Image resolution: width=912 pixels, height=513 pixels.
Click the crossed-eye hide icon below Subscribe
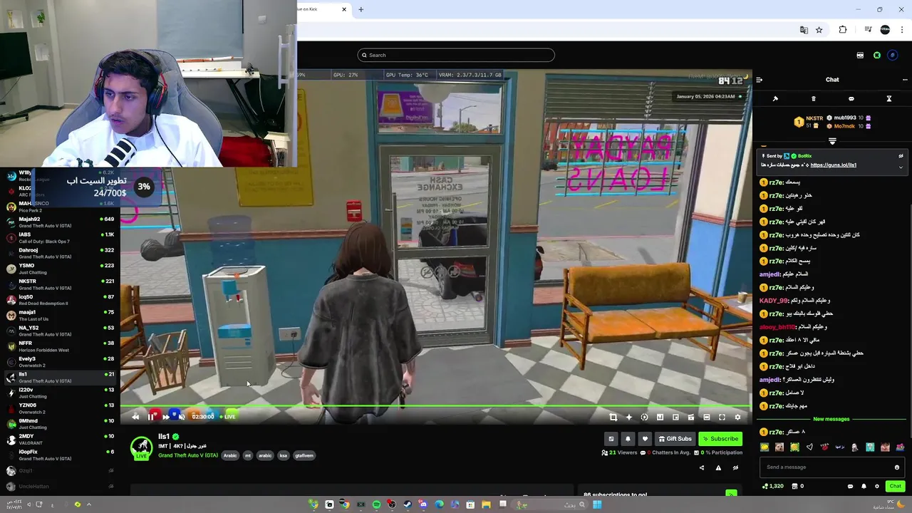click(735, 468)
